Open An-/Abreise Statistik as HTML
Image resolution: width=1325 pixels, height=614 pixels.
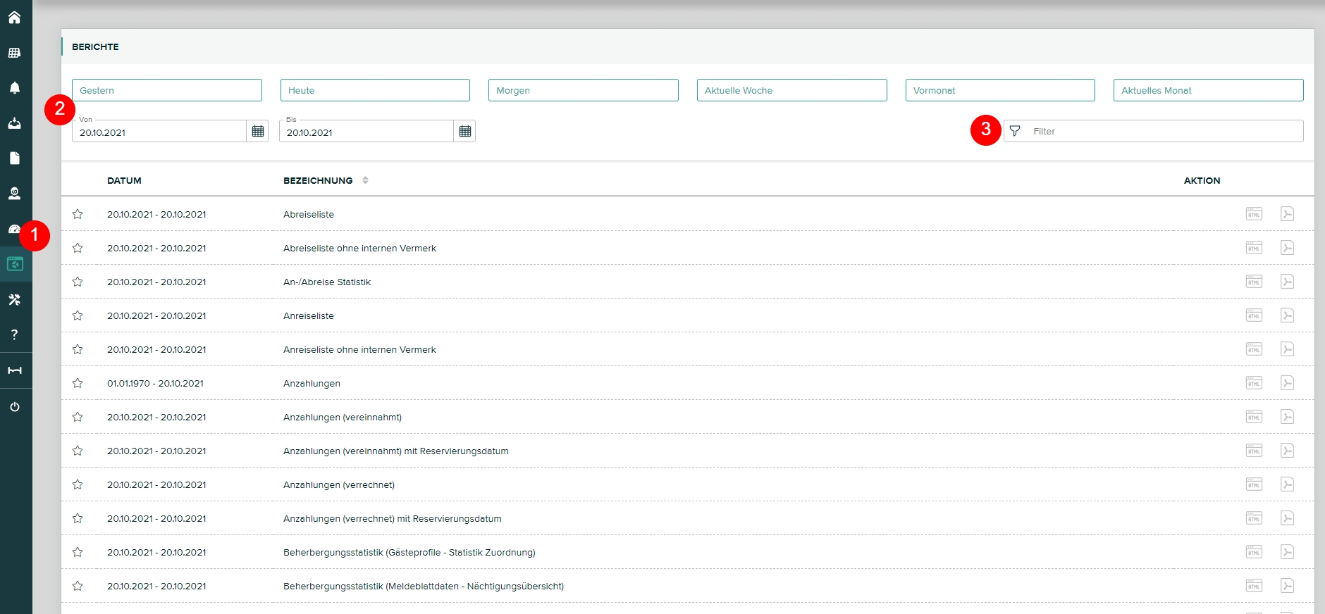coord(1254,282)
